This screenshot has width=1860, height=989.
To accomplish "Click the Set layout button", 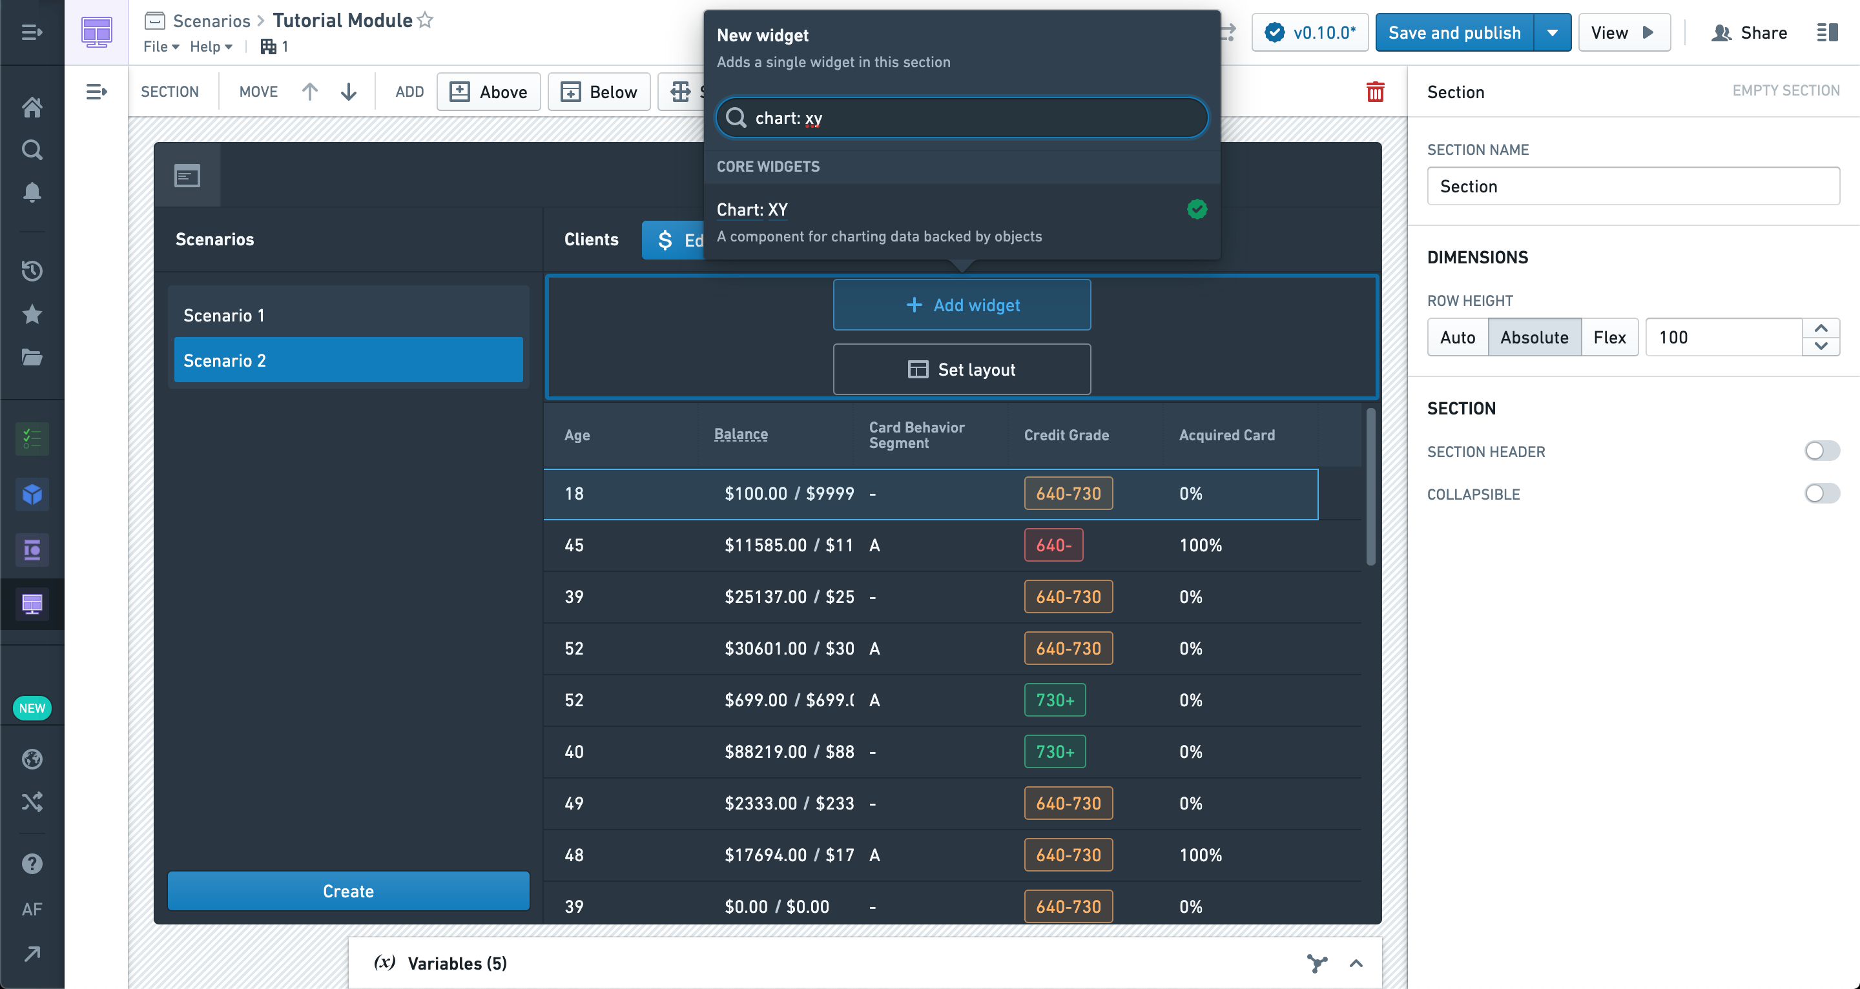I will (962, 369).
